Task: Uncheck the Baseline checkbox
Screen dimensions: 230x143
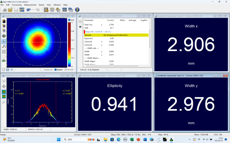Action: 55,70
